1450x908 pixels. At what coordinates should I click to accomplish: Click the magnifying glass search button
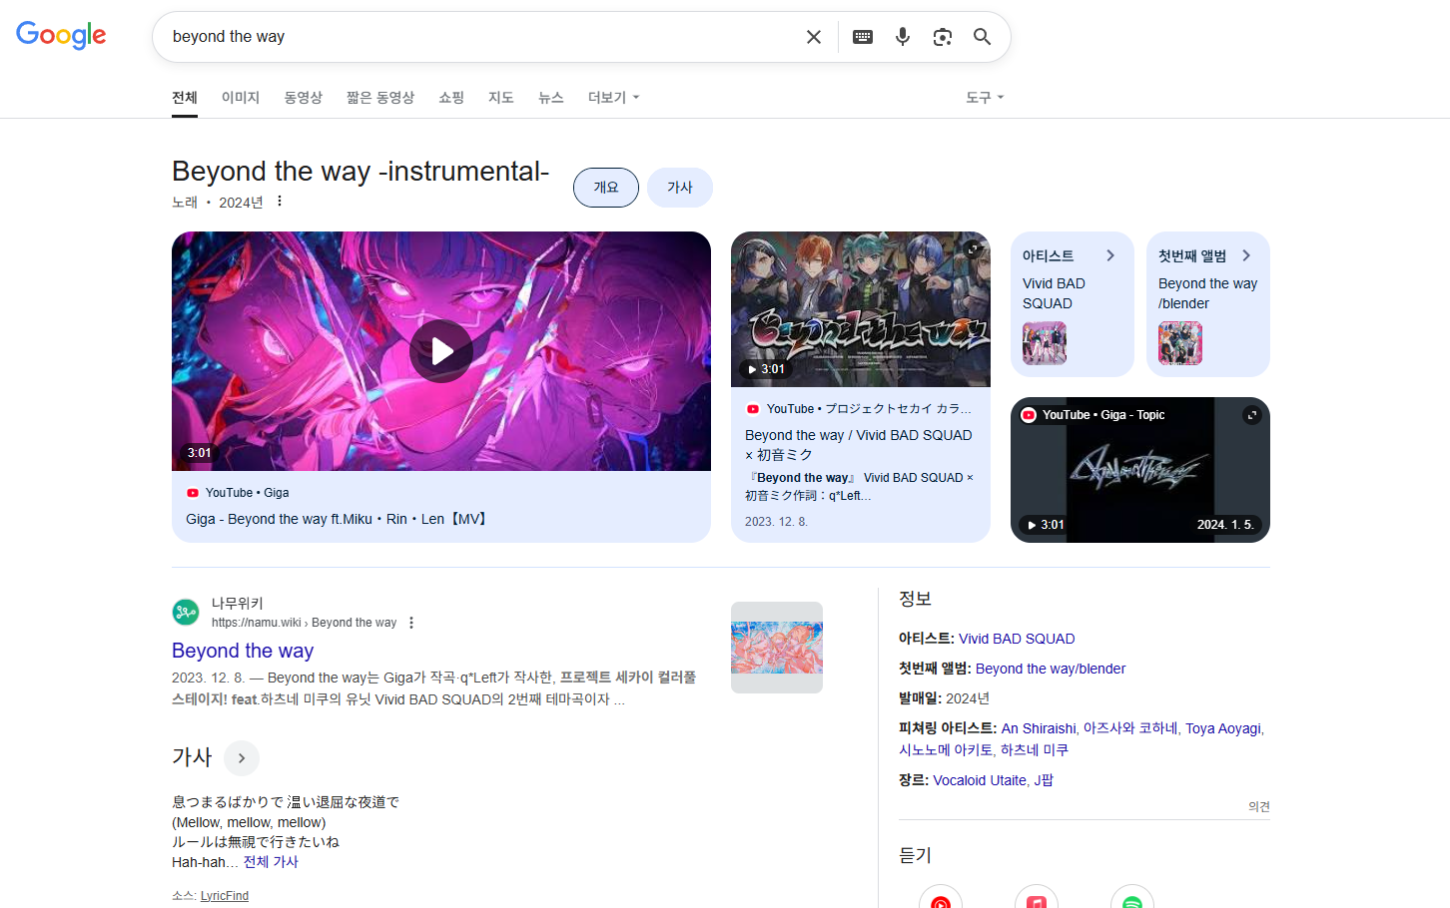983,37
